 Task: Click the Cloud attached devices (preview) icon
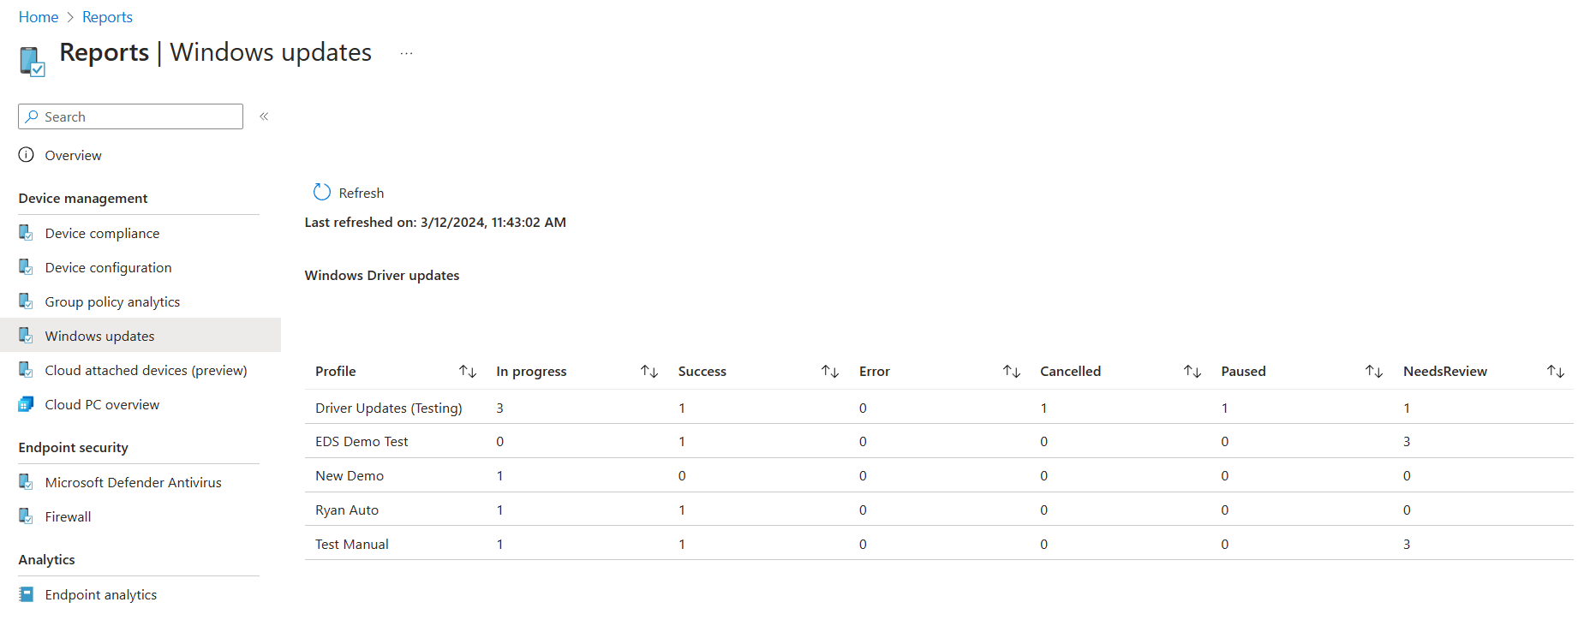(25, 369)
